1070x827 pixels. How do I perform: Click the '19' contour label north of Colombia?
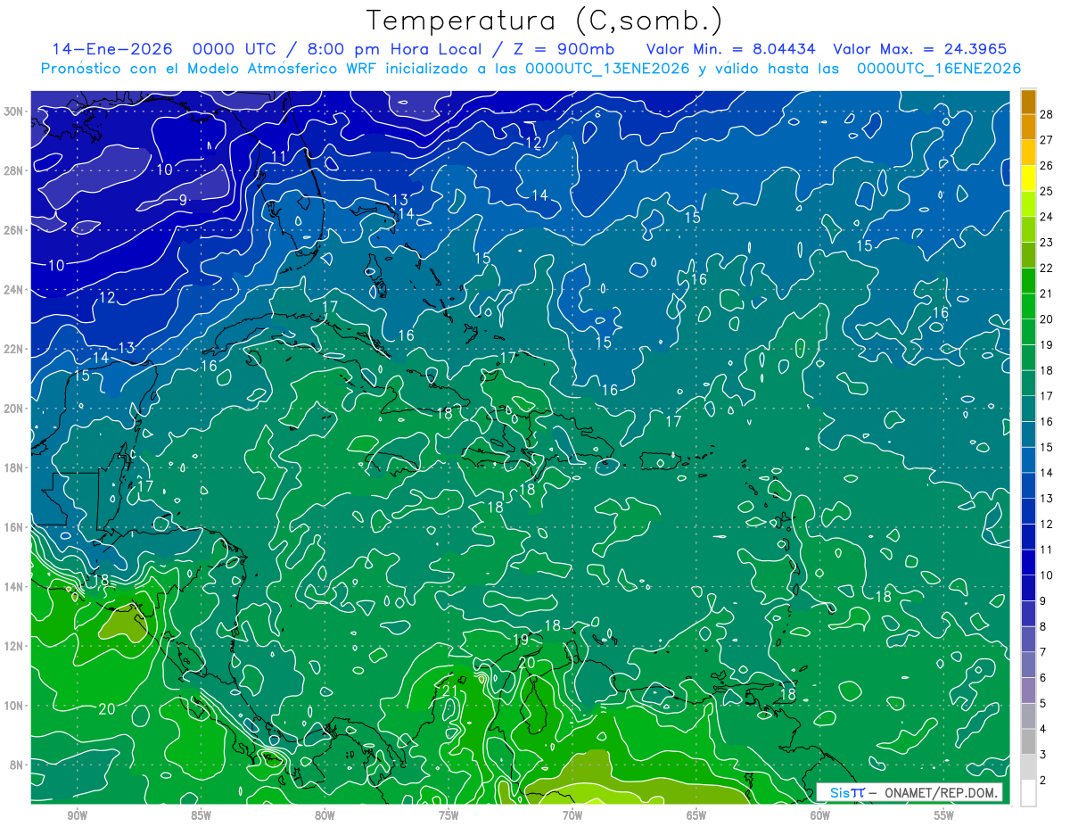click(523, 640)
